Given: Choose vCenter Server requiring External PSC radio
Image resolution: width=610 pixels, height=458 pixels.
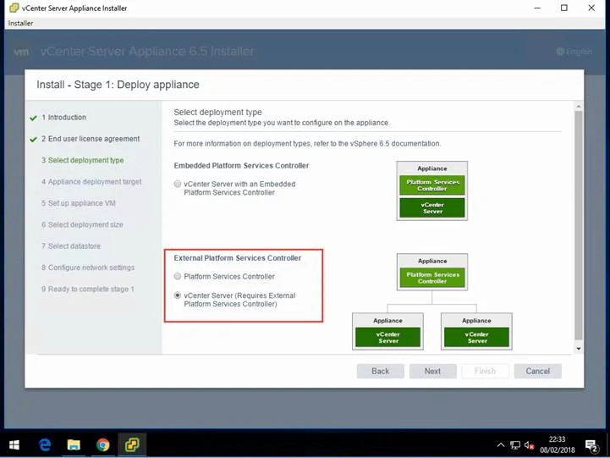Looking at the screenshot, I should tap(178, 295).
